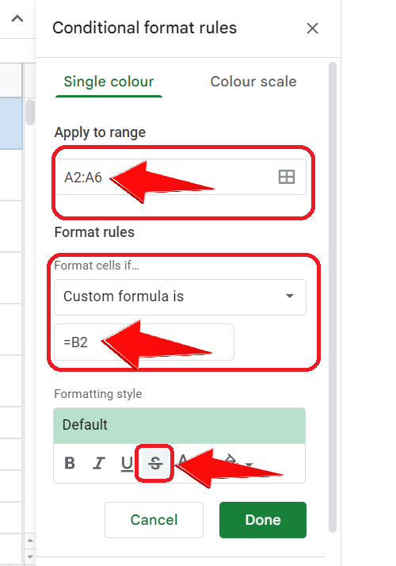Open the text colour picker
Screen dimensions: 396x566
pos(183,462)
